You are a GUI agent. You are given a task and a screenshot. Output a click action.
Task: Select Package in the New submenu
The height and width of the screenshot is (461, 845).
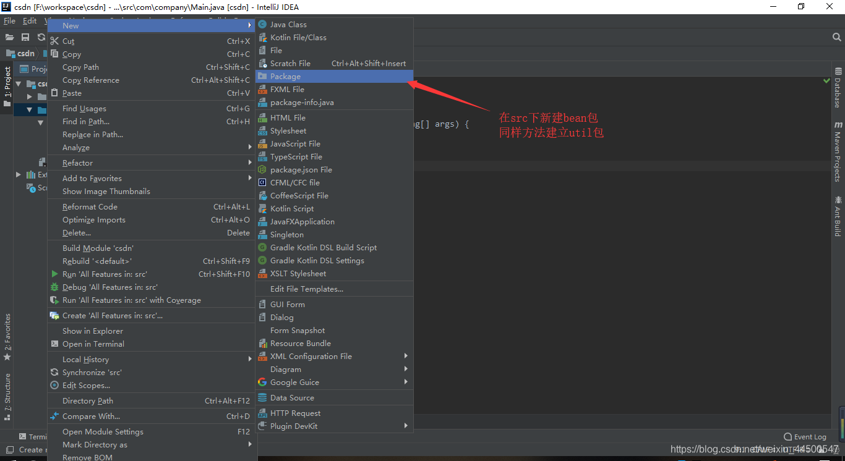click(x=335, y=76)
